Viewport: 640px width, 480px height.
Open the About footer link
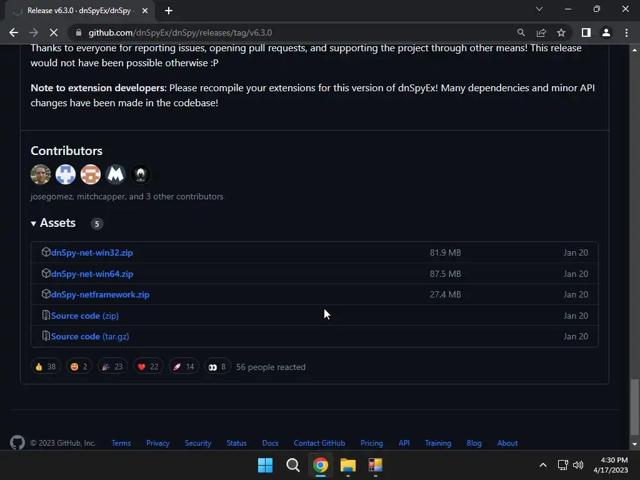pyautogui.click(x=507, y=443)
